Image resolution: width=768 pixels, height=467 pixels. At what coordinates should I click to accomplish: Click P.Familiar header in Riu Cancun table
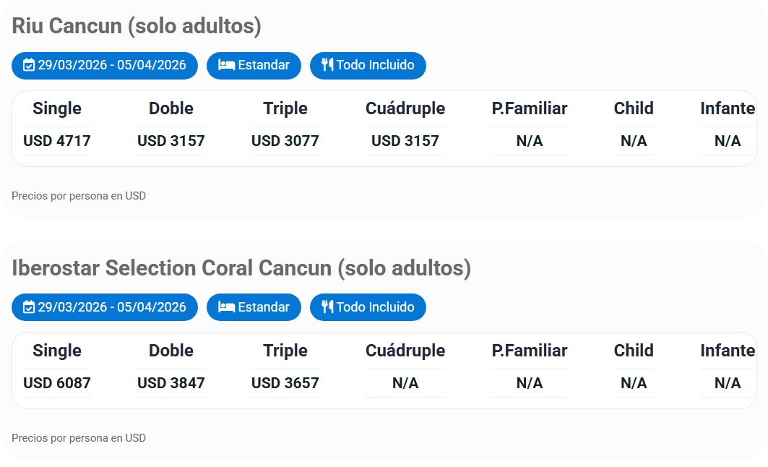click(x=529, y=109)
